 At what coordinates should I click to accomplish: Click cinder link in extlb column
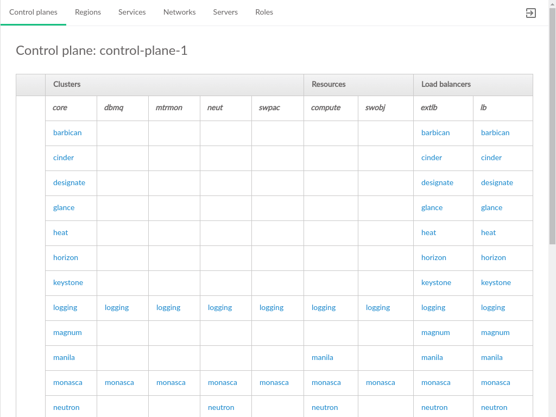[x=432, y=157]
